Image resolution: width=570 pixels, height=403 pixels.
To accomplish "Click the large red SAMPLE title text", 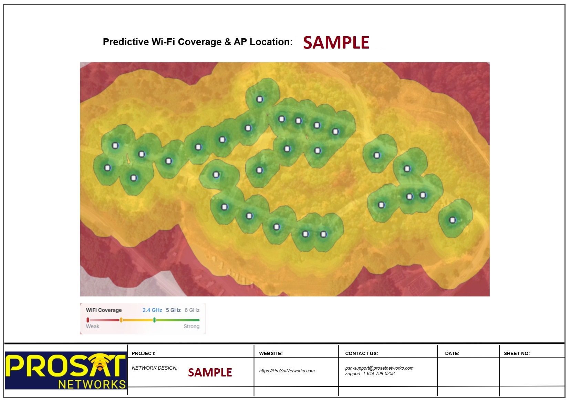I will click(336, 43).
